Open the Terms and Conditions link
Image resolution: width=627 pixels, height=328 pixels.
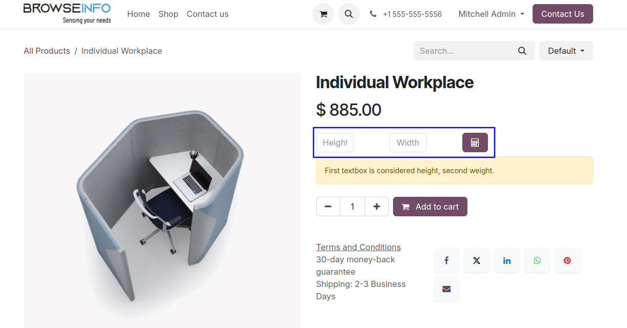pos(358,247)
